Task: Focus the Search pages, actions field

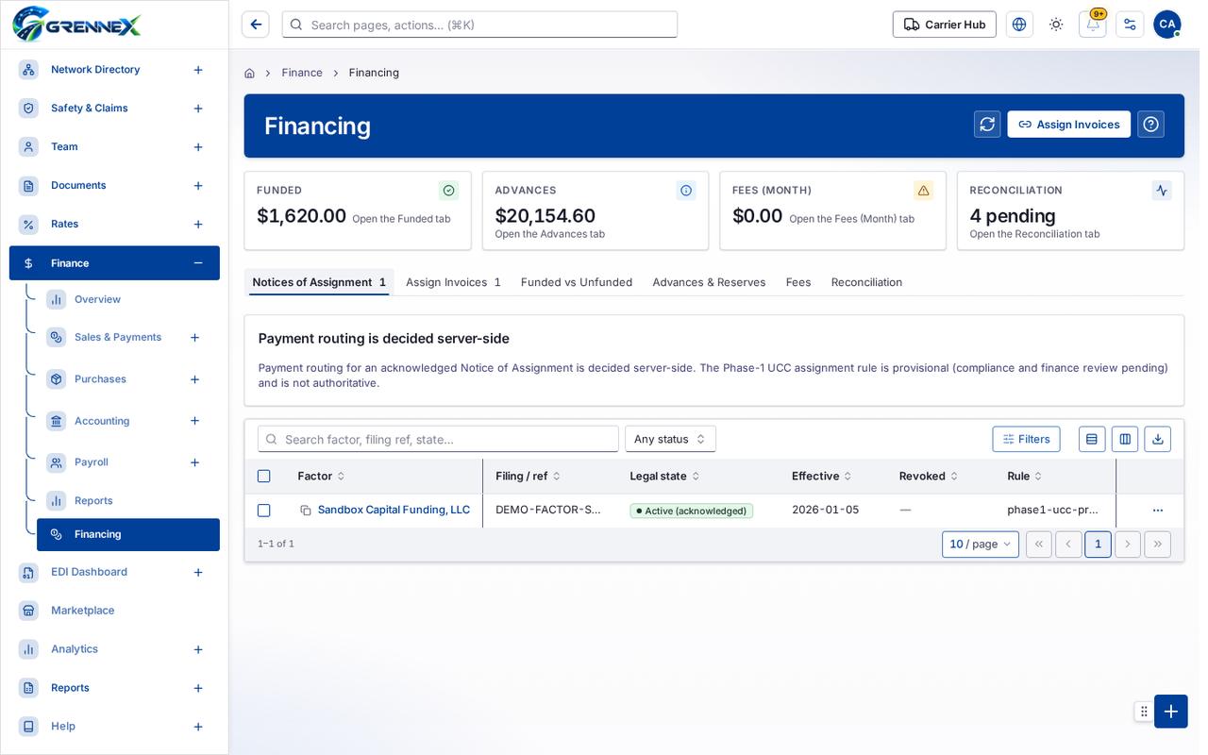Action: [479, 25]
